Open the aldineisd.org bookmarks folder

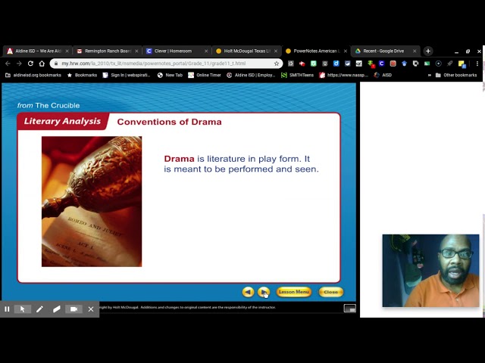[33, 75]
